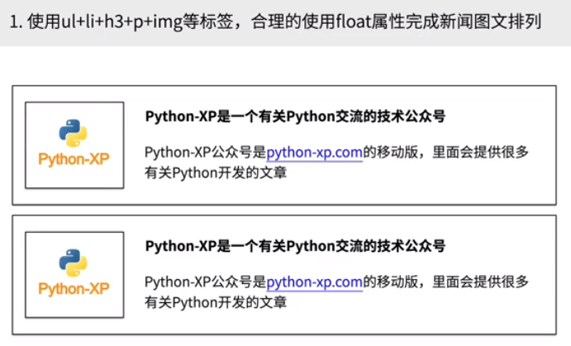Screen dimensions: 571x346
Task: Open the first card's Python-XP logo image
Action: click(x=74, y=145)
